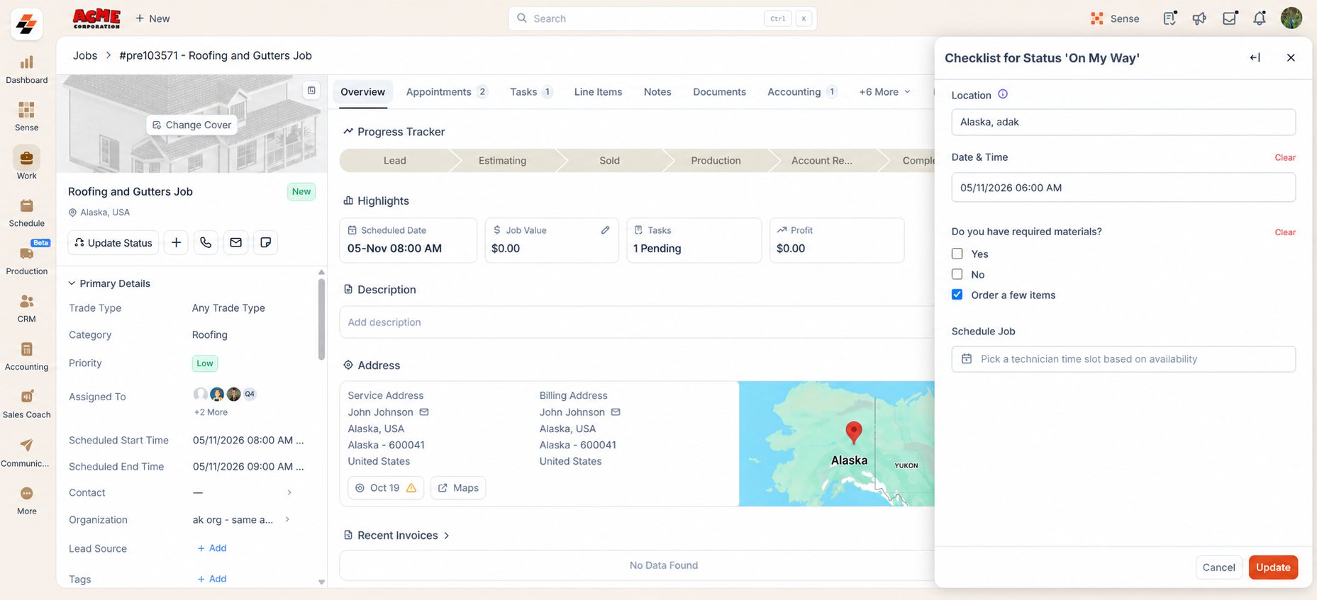Click the Location input field

[1123, 122]
